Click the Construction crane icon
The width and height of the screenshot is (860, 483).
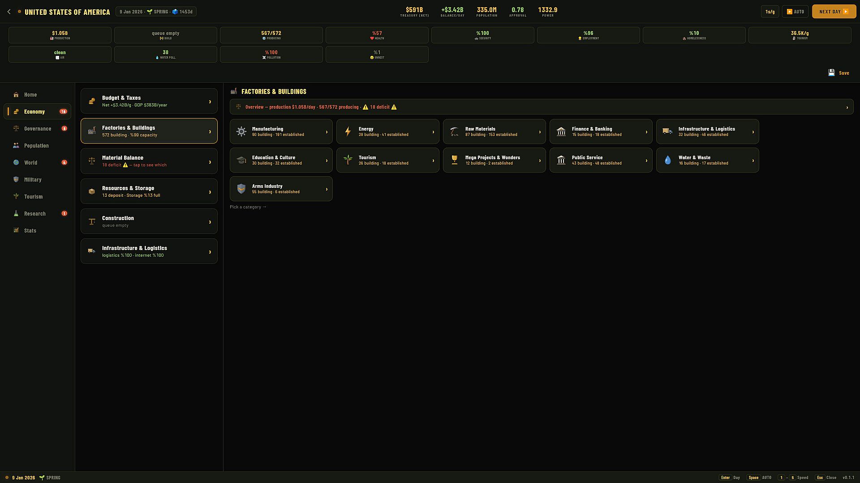[x=92, y=221]
